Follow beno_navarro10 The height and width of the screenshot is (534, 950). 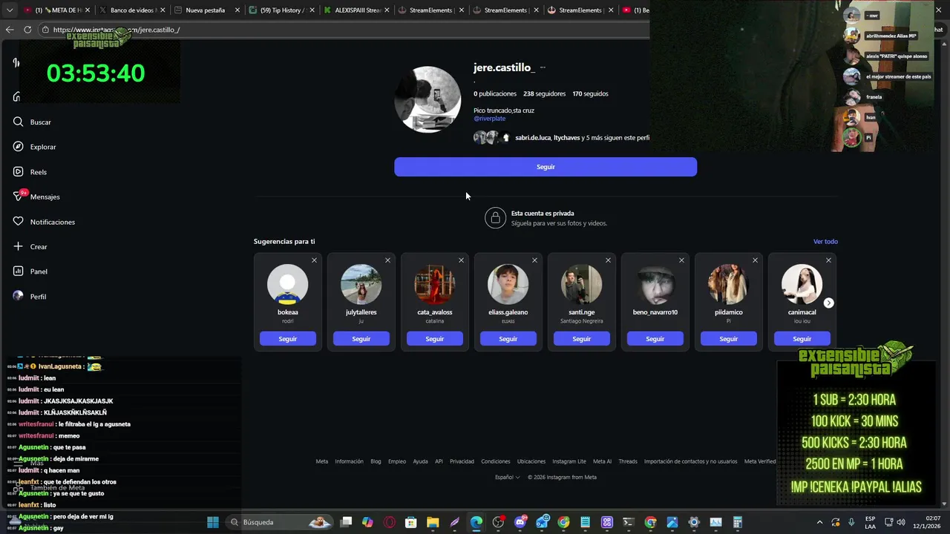(x=655, y=339)
